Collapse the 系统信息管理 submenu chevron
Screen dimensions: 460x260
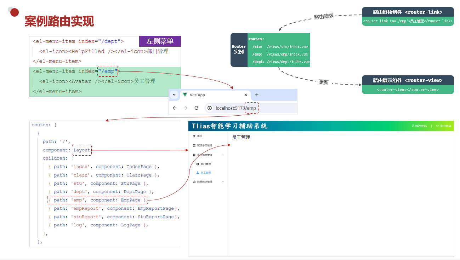(223, 155)
